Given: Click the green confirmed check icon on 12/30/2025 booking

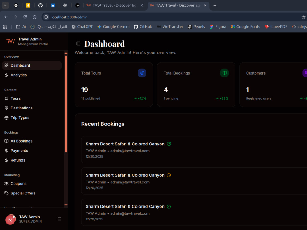Looking at the screenshot, I should 169,144.
